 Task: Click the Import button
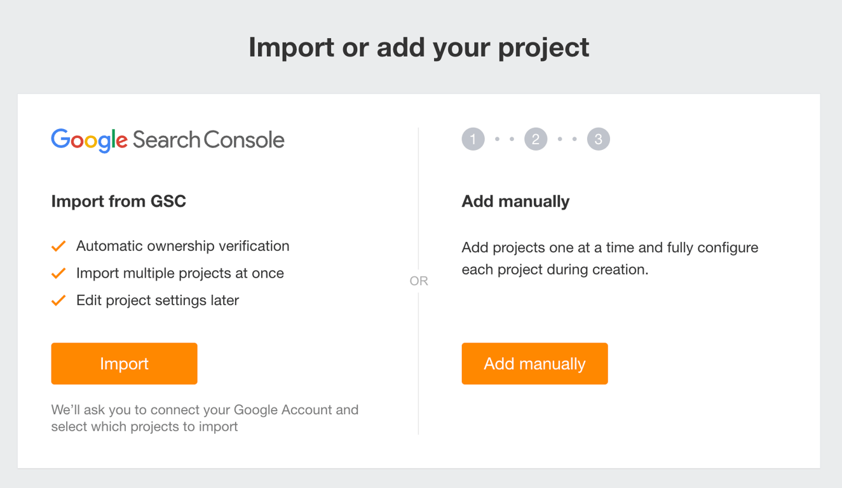coord(124,363)
